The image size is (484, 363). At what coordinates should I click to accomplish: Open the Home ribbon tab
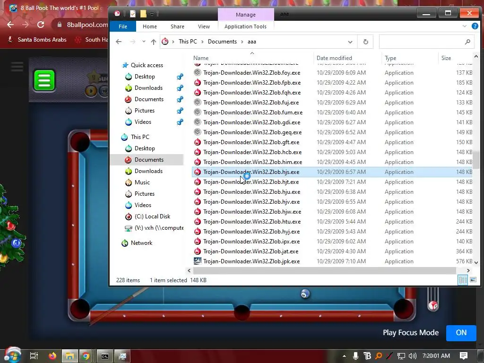tap(150, 26)
